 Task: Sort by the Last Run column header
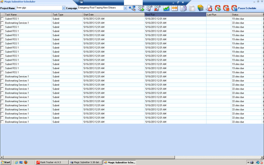pyautogui.click(x=219, y=15)
